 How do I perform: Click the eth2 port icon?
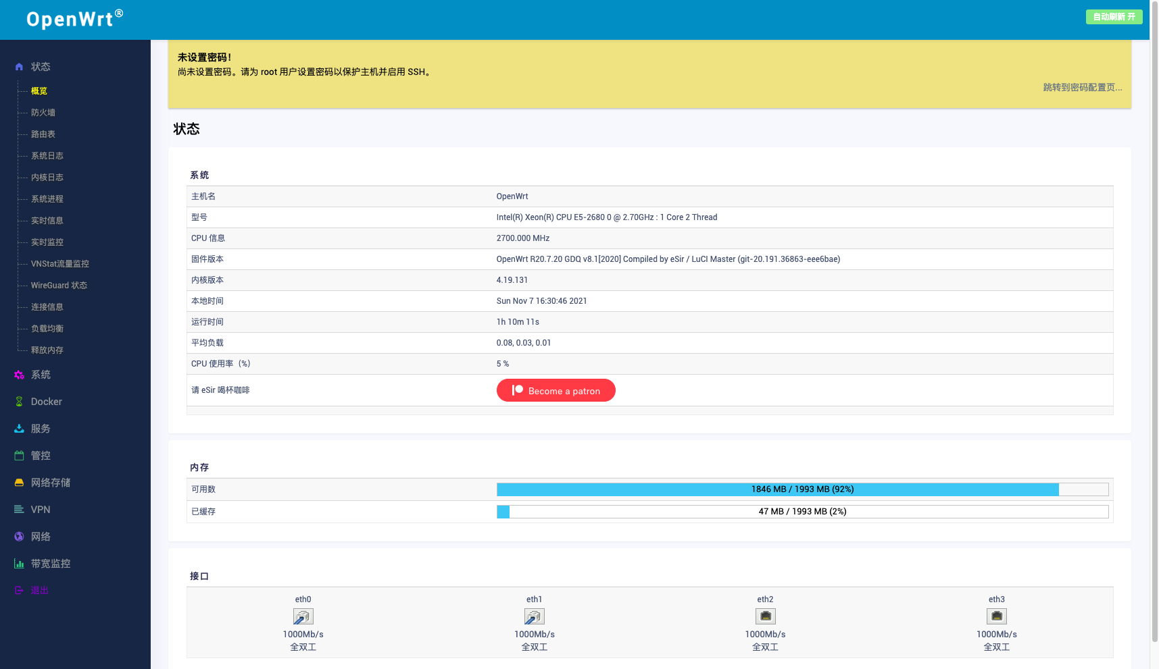click(x=765, y=616)
